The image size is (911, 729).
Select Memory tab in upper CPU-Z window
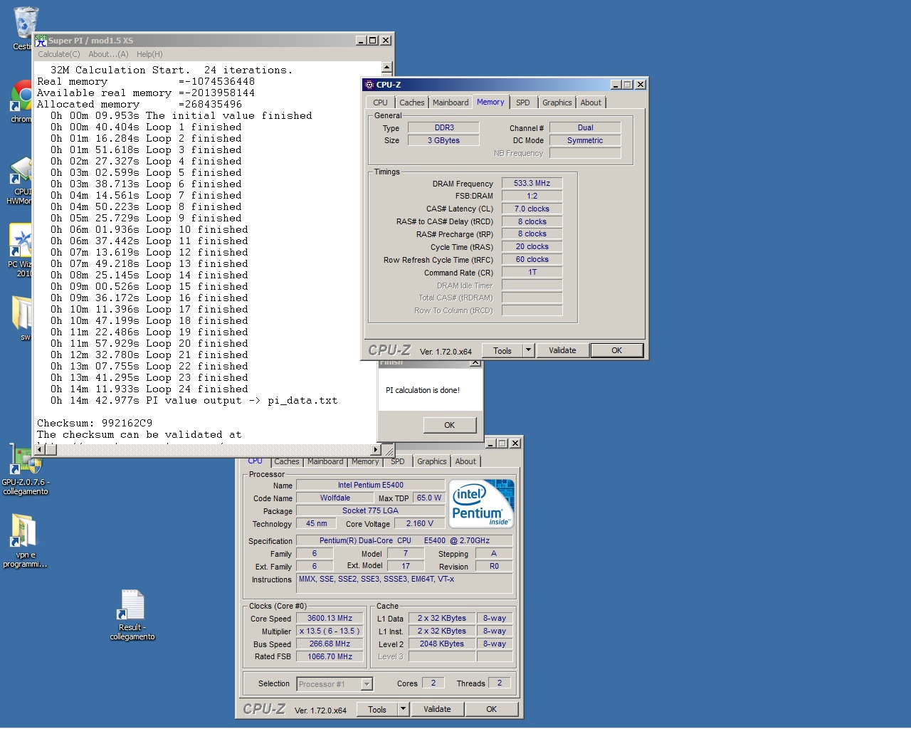point(490,102)
